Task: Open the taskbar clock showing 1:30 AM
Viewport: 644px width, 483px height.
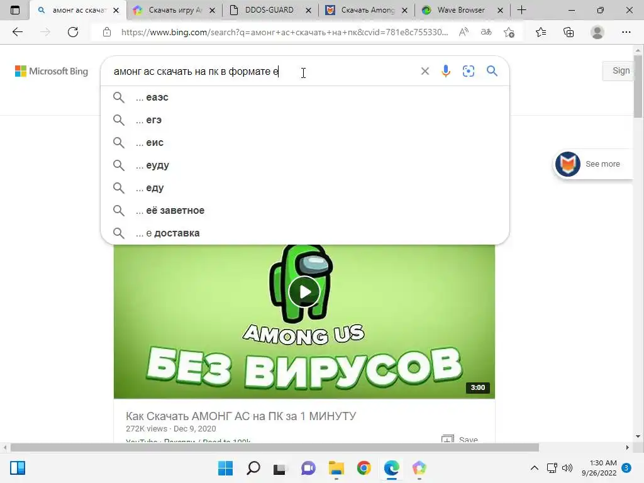Action: pos(599,468)
